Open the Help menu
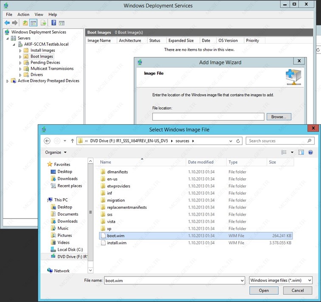Viewport: 321px width, 302px height. click(x=53, y=14)
